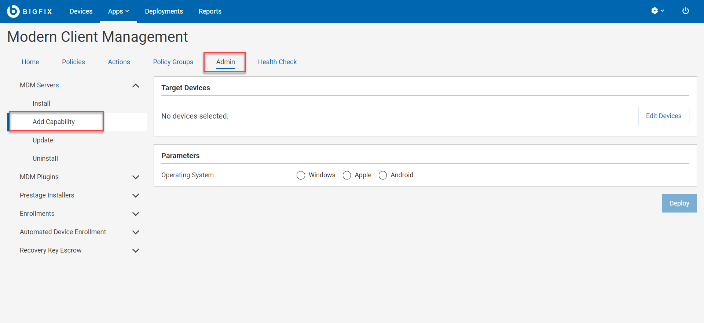
Task: Open the Install item in sidebar
Action: click(x=41, y=104)
